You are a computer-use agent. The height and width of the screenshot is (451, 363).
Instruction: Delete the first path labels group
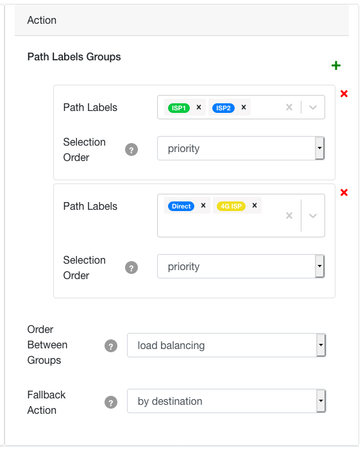(344, 94)
